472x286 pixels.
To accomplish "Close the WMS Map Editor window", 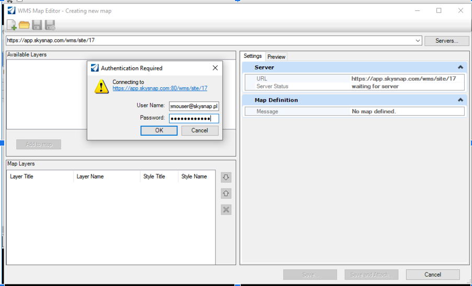I will pyautogui.click(x=460, y=10).
